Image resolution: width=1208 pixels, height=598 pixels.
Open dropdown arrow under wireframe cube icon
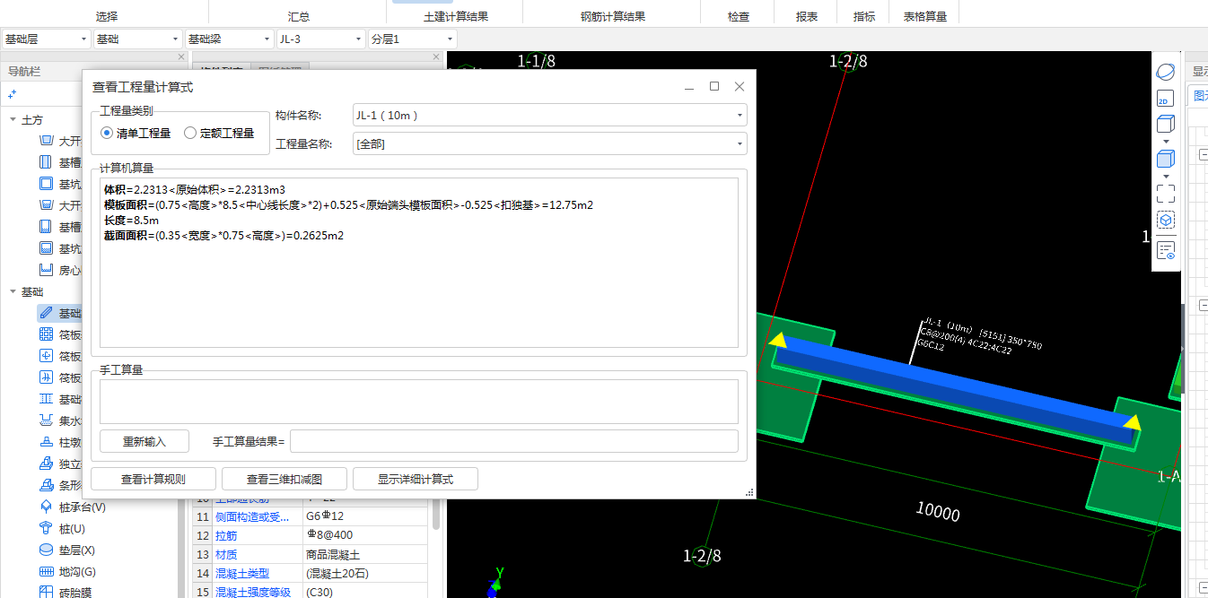1166,142
